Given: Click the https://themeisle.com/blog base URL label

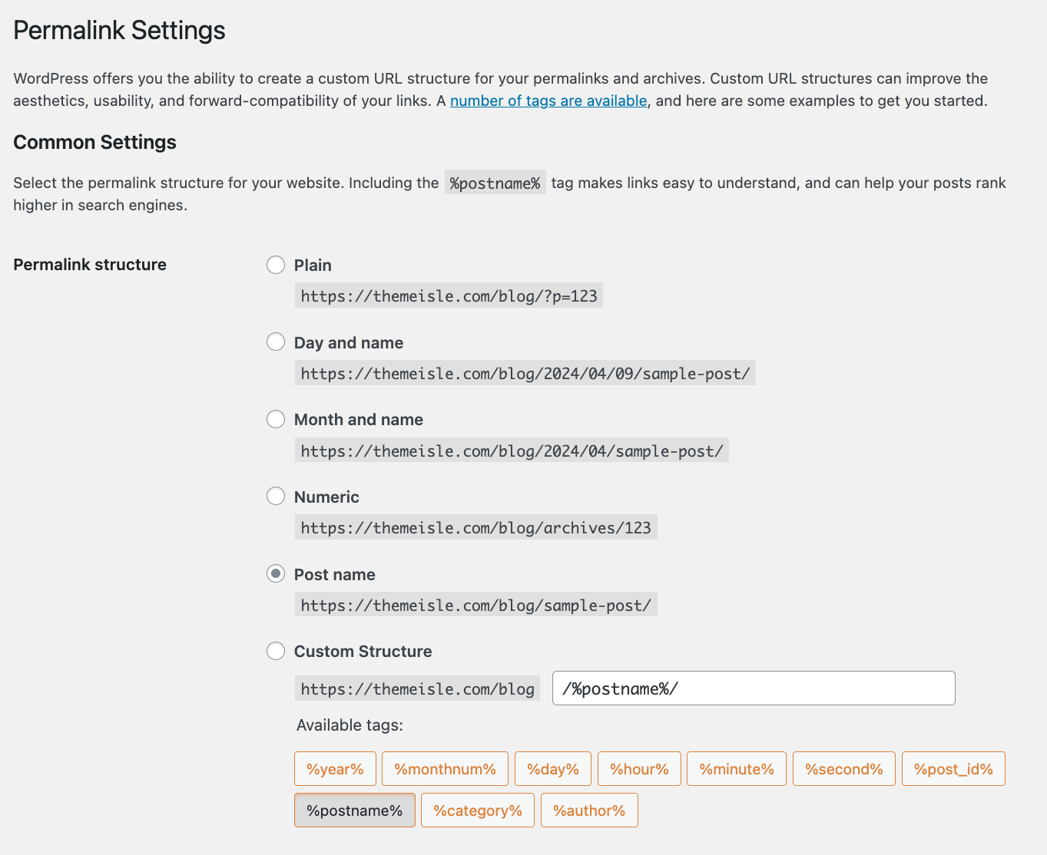Looking at the screenshot, I should pos(417,688).
